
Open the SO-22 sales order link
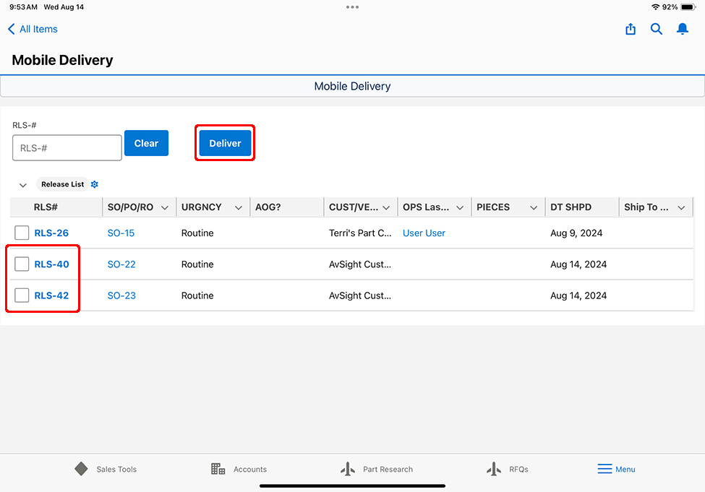coord(121,264)
